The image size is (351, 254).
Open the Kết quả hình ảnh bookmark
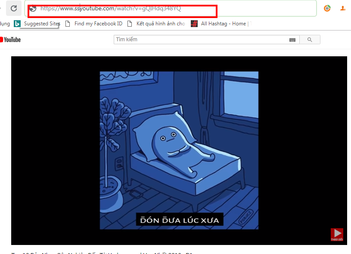pyautogui.click(x=161, y=24)
